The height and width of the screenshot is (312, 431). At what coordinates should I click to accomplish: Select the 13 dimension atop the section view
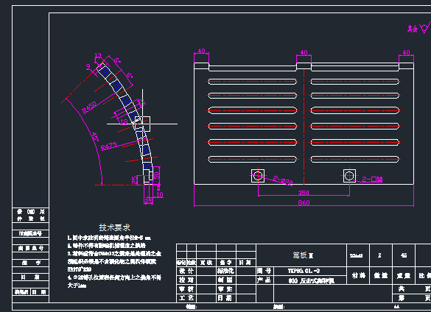tap(98, 55)
